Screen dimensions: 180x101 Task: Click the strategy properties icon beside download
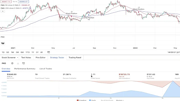[x=23, y=63]
